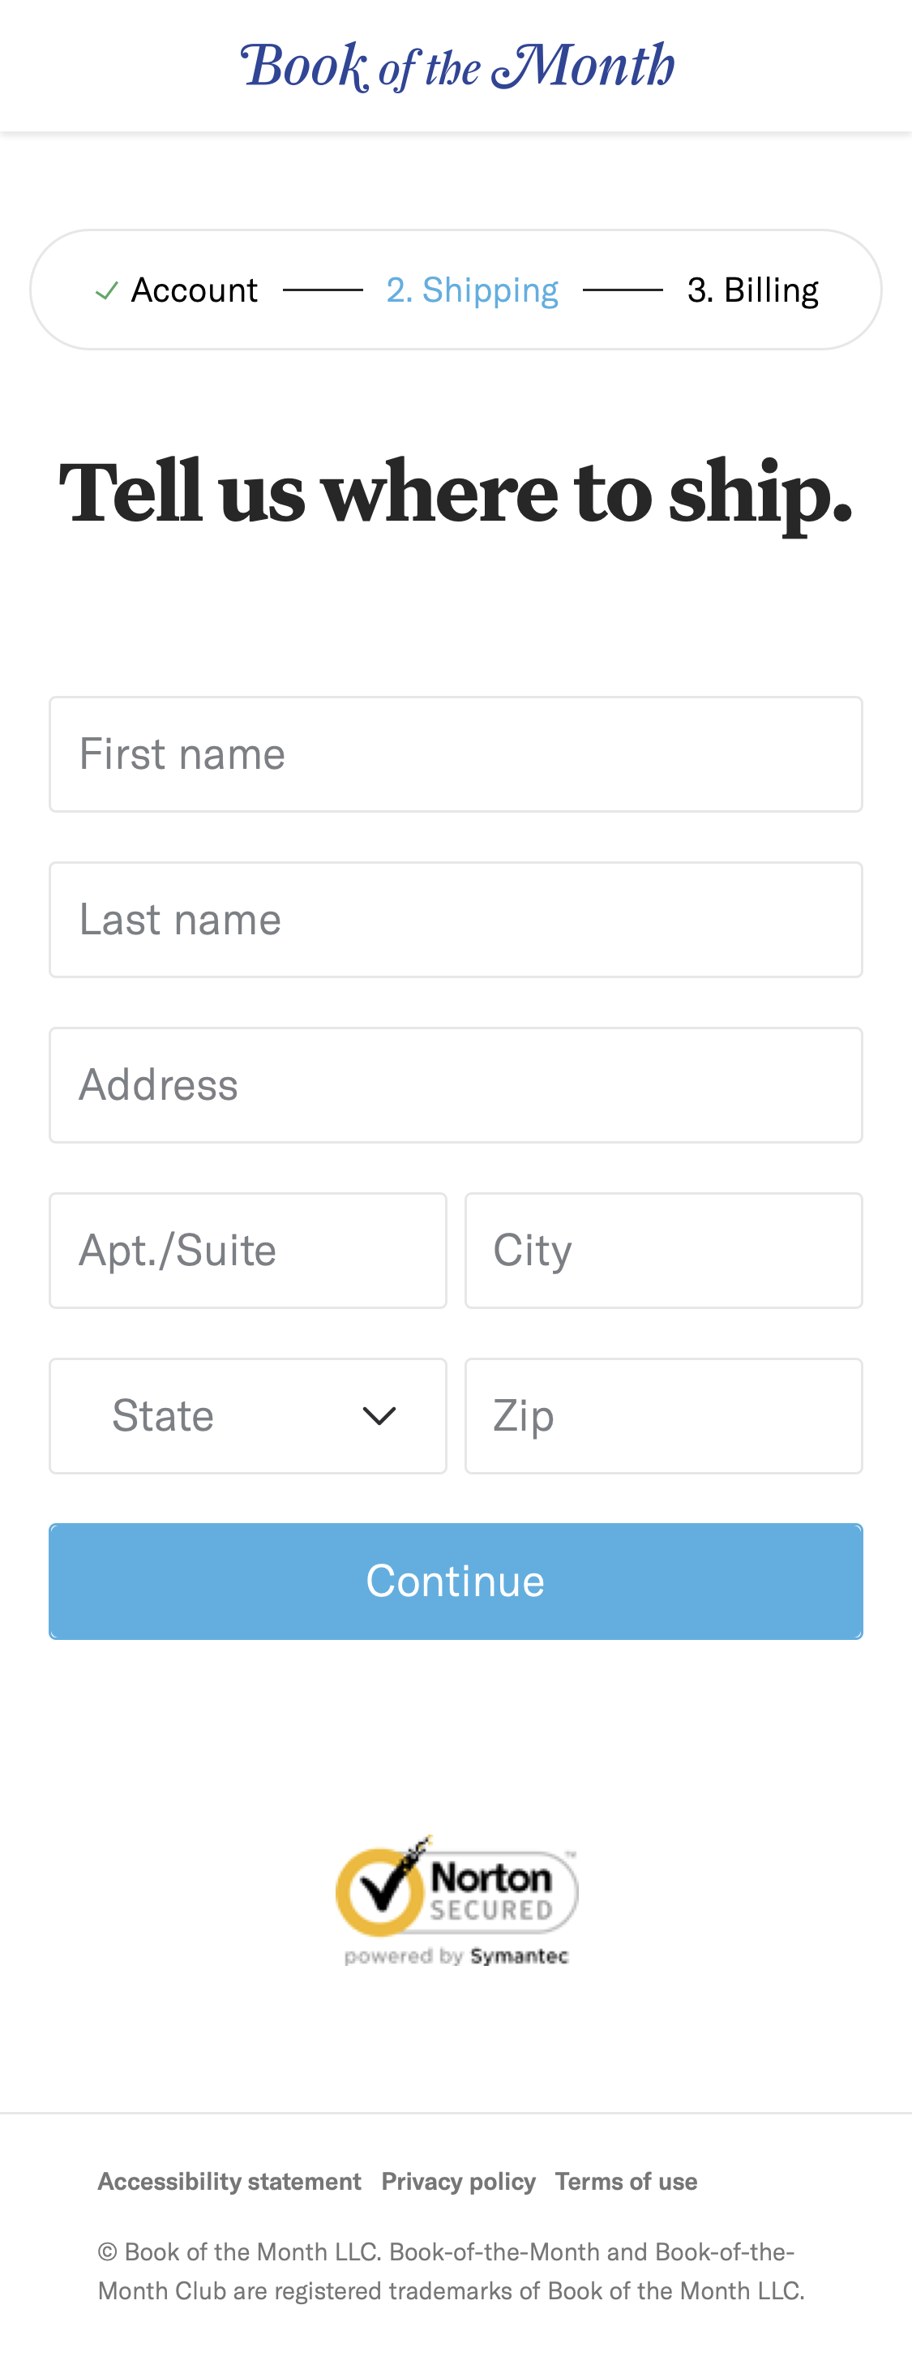Image resolution: width=912 pixels, height=2365 pixels.
Task: Click the Apt./Suite field
Action: (x=248, y=1251)
